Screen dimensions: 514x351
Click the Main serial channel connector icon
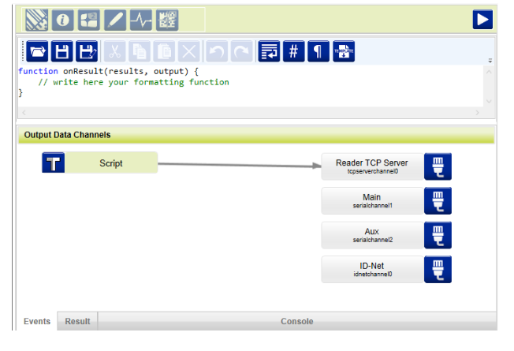pyautogui.click(x=438, y=200)
